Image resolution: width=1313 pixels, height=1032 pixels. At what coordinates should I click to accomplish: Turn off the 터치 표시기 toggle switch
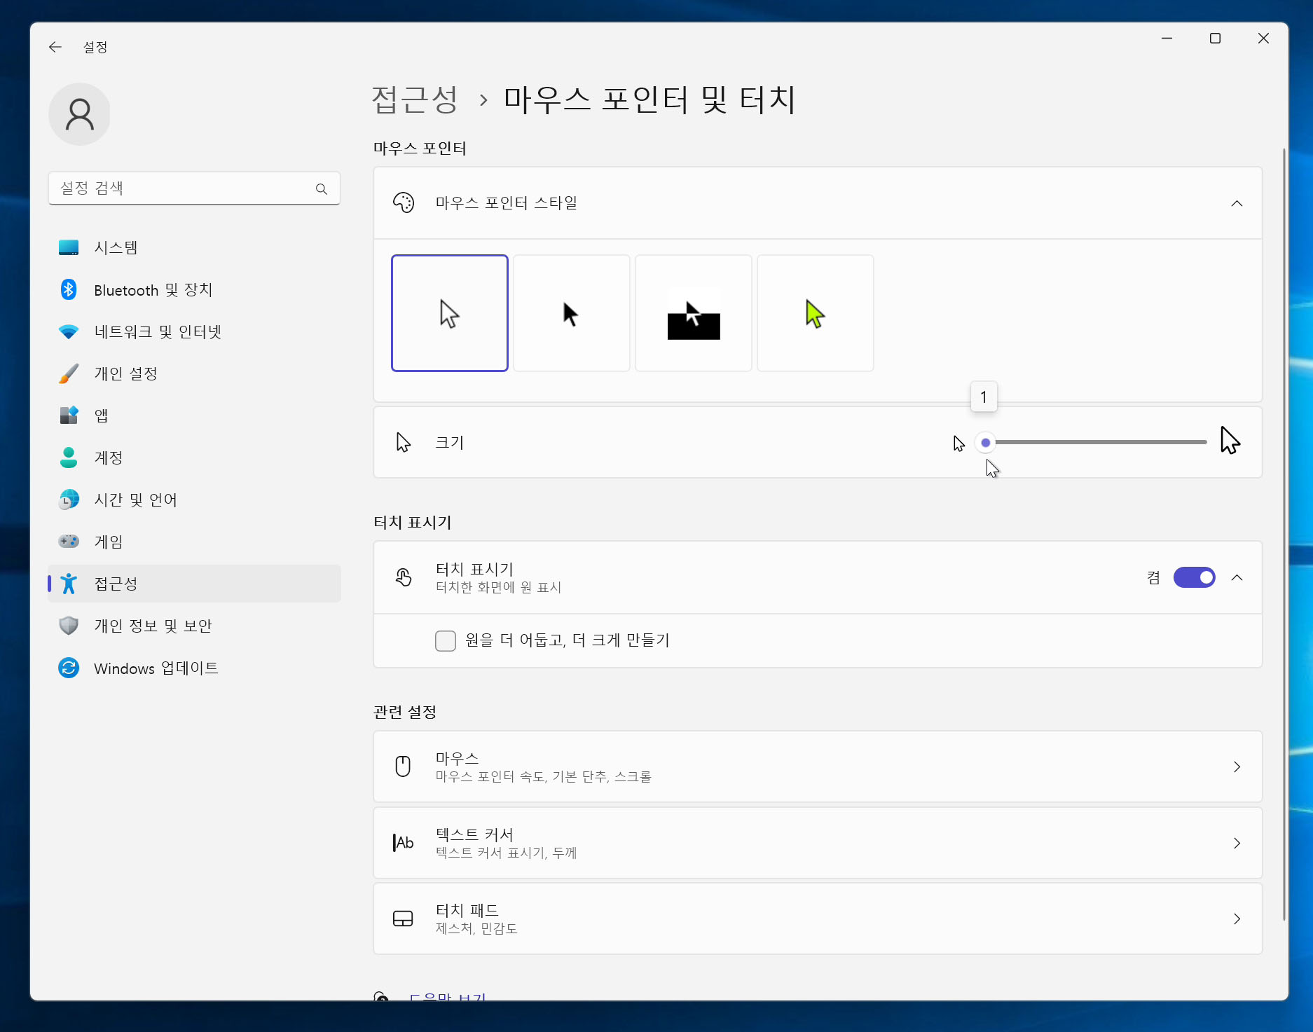1194,577
